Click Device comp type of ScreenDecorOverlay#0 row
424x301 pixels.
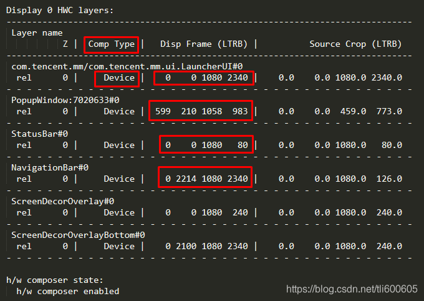coord(119,213)
